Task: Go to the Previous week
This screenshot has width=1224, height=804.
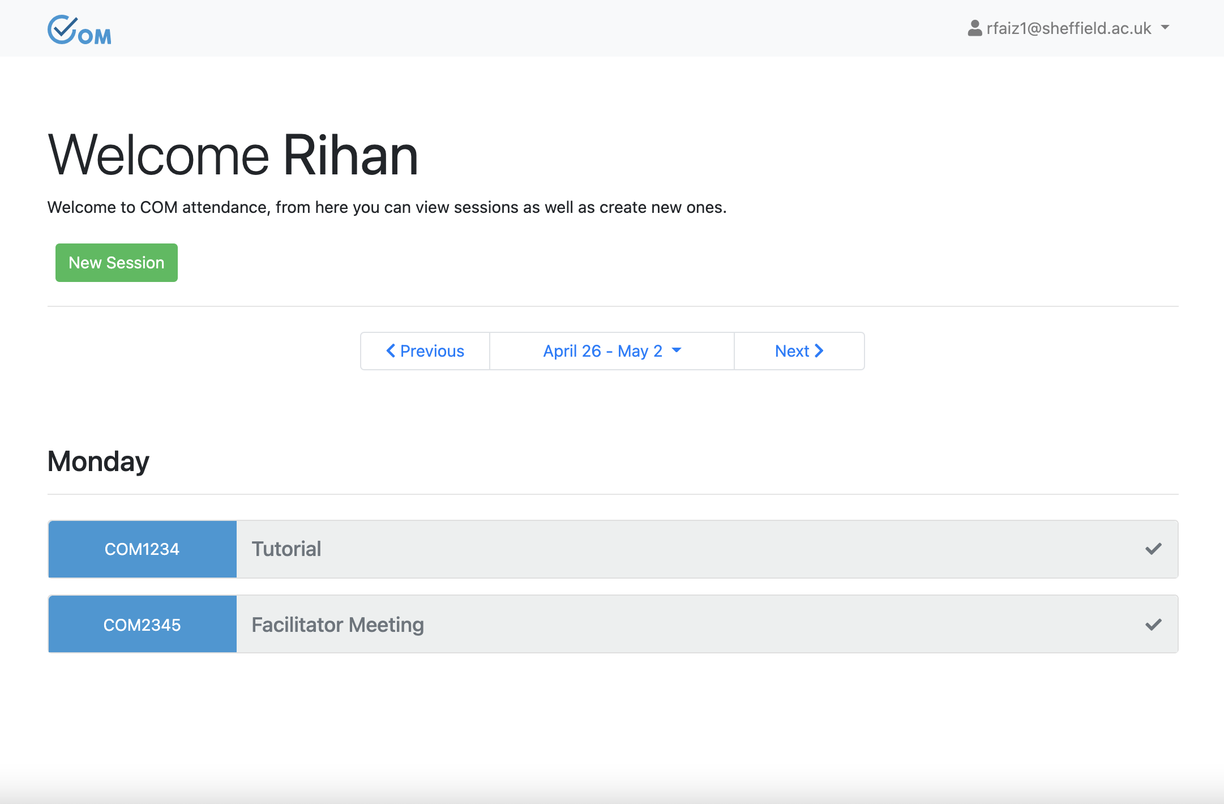Action: click(425, 351)
